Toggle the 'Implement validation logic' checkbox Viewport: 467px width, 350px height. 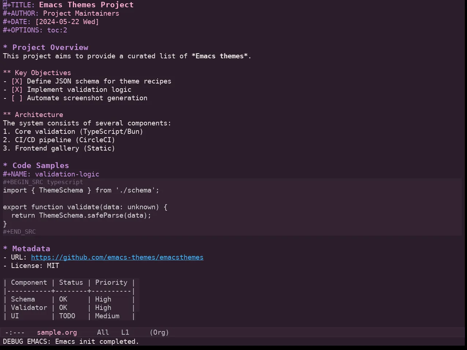(17, 90)
